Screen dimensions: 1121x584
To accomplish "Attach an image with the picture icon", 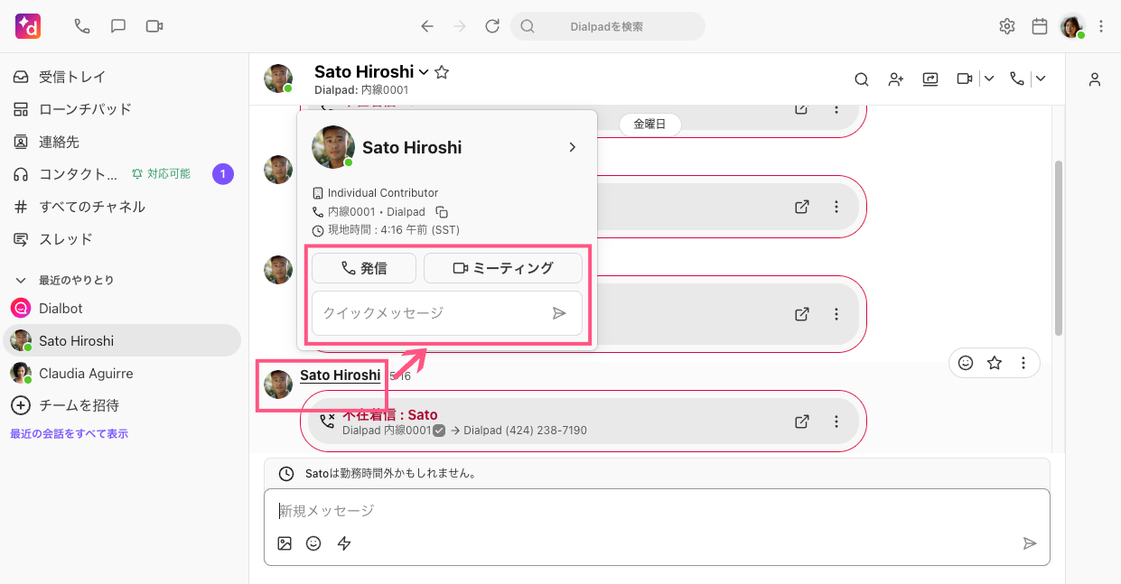I will tap(285, 543).
